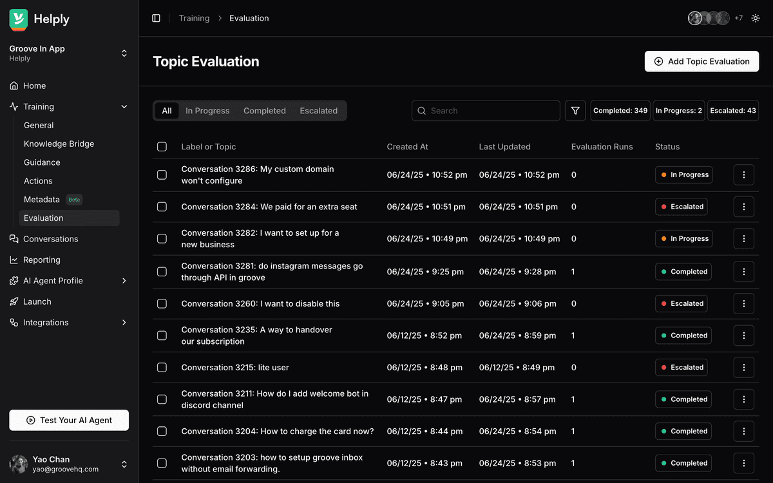773x483 pixels.
Task: Click the team avatars group
Action: pos(709,18)
